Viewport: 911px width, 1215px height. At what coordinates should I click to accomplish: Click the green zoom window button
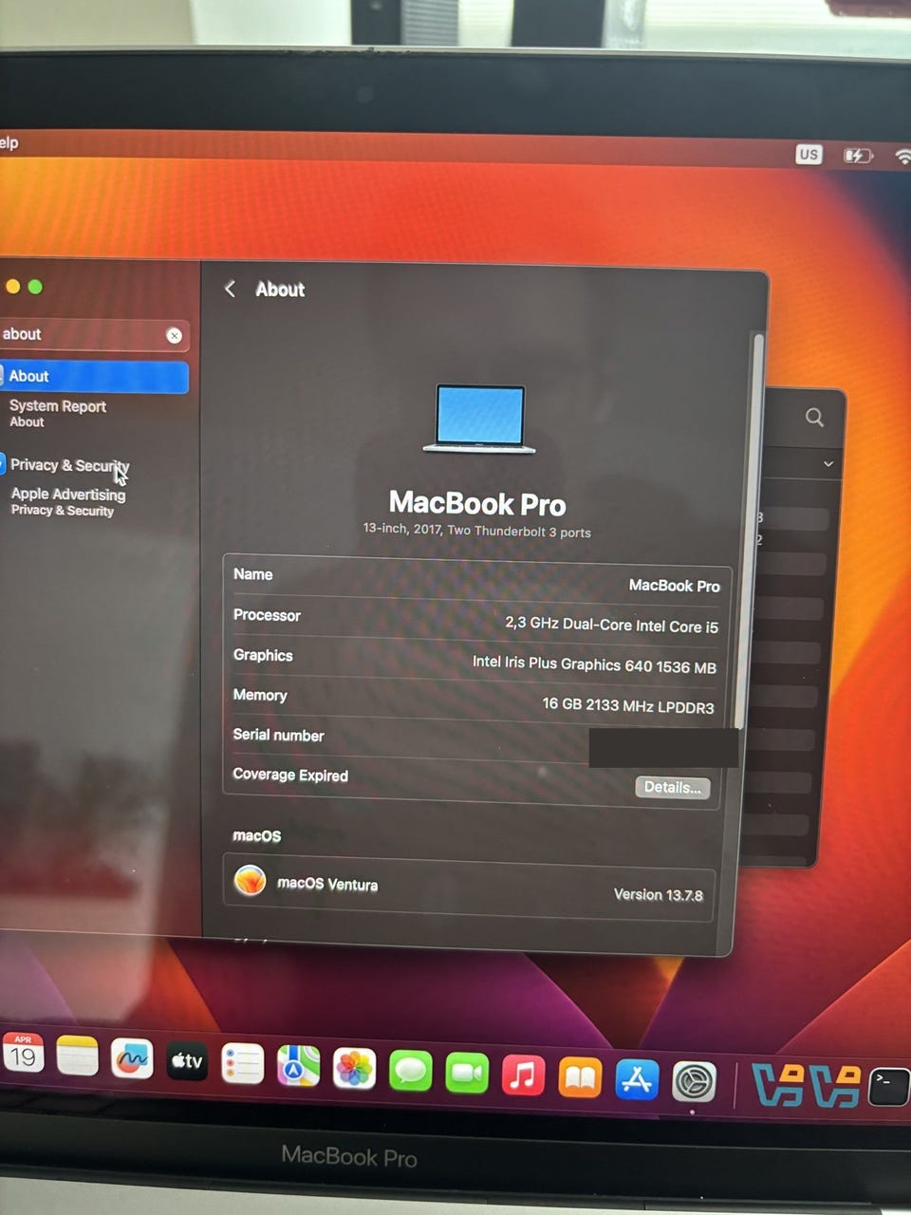click(x=35, y=287)
